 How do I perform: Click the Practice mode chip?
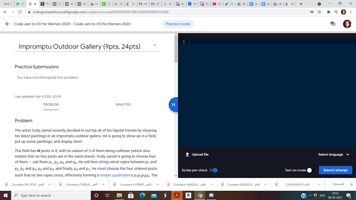(178, 24)
